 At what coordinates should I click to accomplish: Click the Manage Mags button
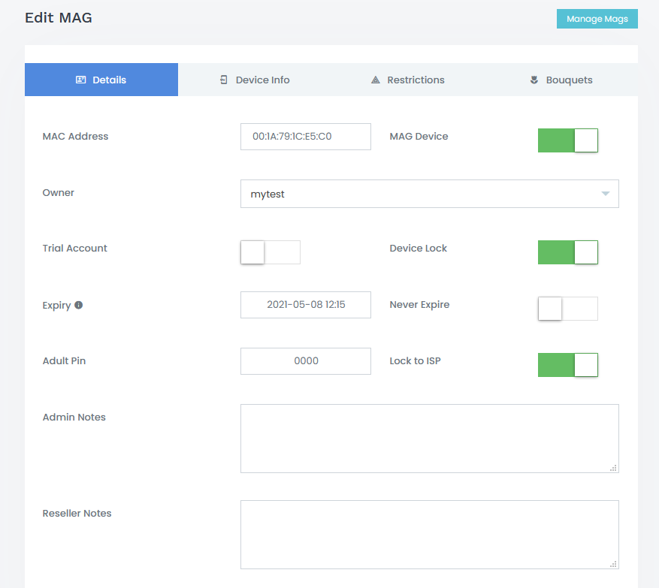coord(597,19)
